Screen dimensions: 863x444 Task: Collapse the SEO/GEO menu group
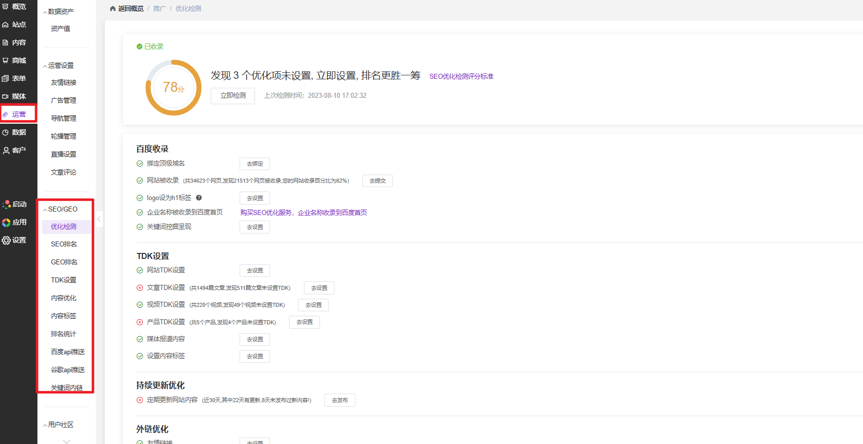pyautogui.click(x=45, y=210)
